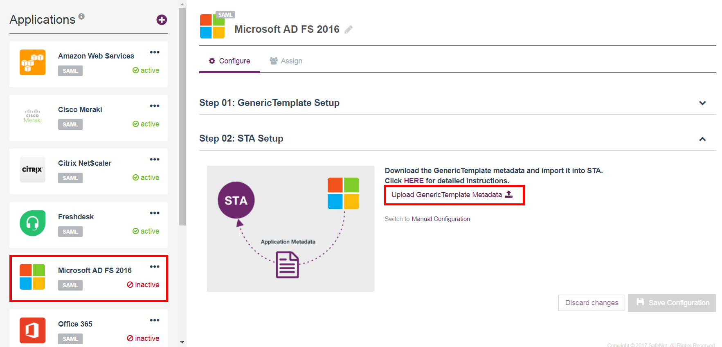The image size is (722, 347).
Task: Click the Office 365 logo icon
Action: (32, 330)
